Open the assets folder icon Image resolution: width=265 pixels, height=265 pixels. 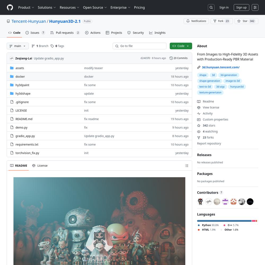coord(12,68)
